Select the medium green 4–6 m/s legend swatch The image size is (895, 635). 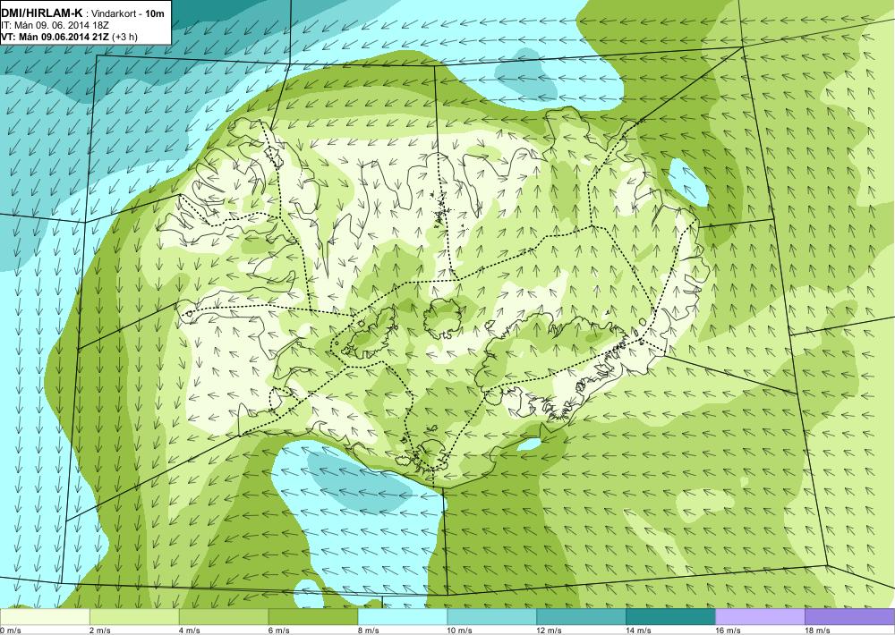point(224,617)
